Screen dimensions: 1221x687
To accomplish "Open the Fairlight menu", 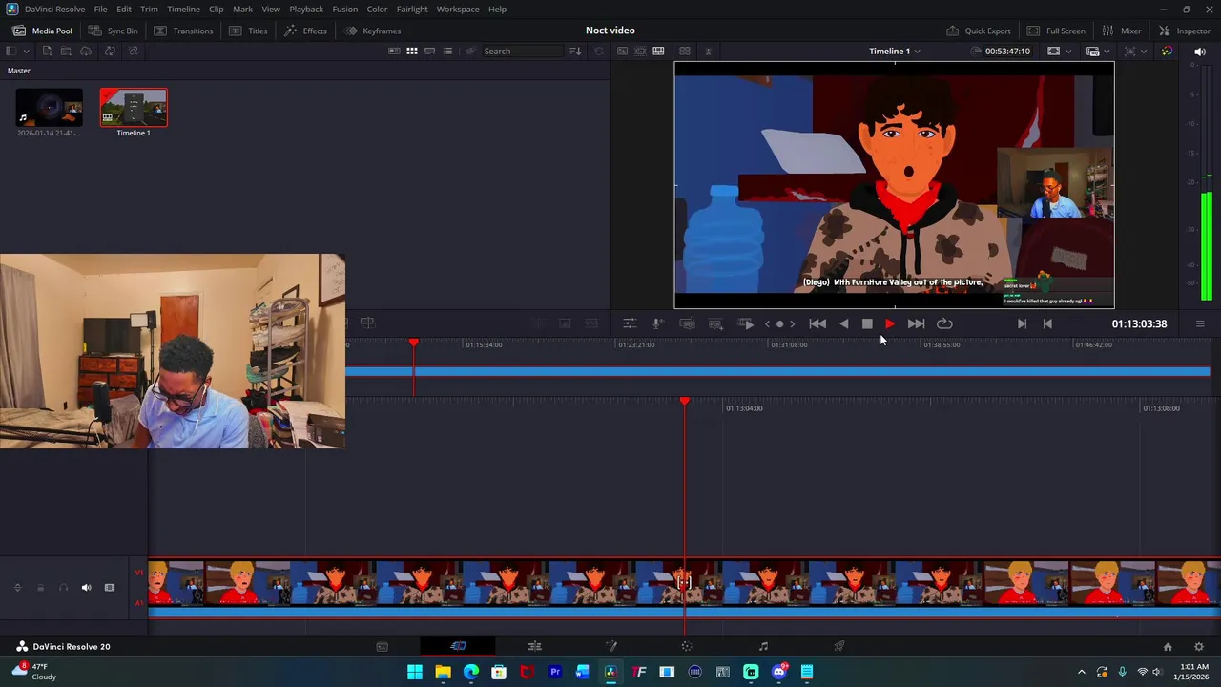I will tap(412, 9).
